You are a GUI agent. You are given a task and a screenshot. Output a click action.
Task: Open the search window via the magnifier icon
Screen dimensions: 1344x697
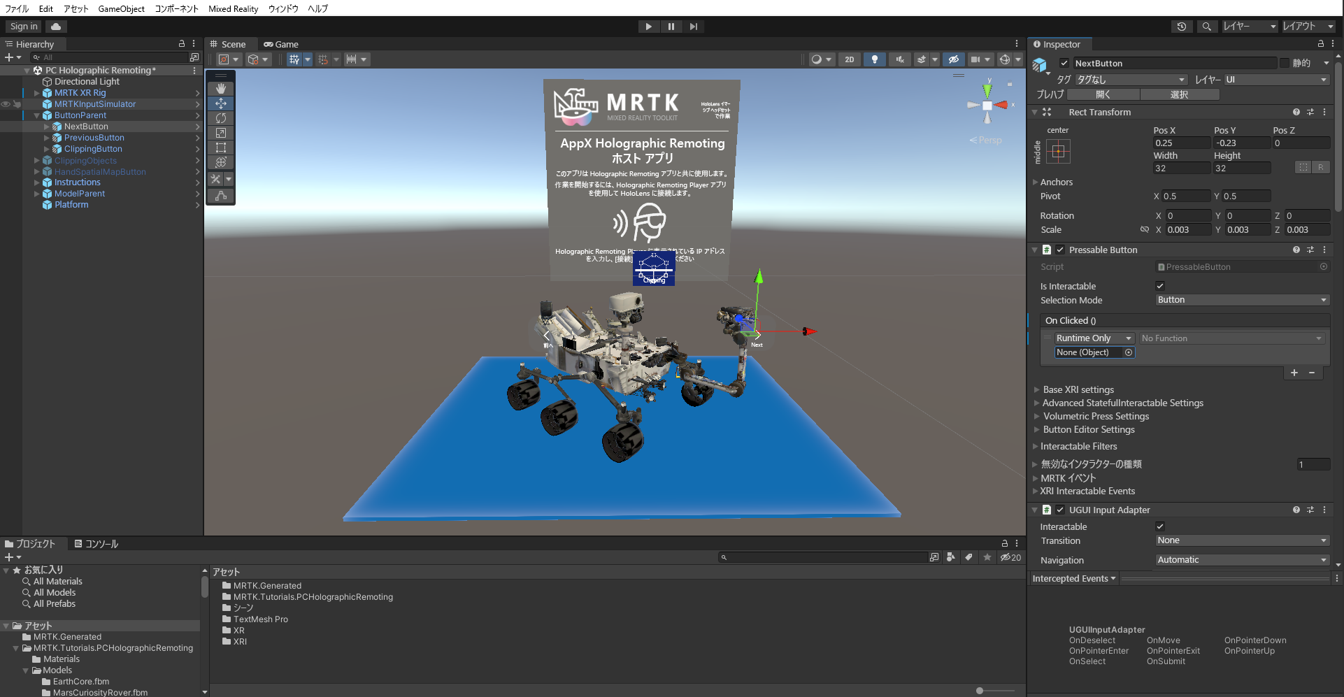coord(1207,26)
